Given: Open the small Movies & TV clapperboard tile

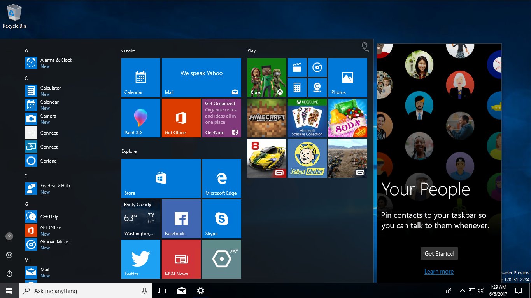Looking at the screenshot, I should click(297, 68).
